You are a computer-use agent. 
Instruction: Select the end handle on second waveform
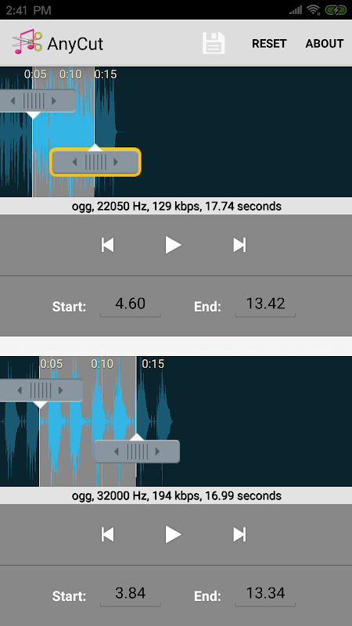pyautogui.click(x=137, y=452)
